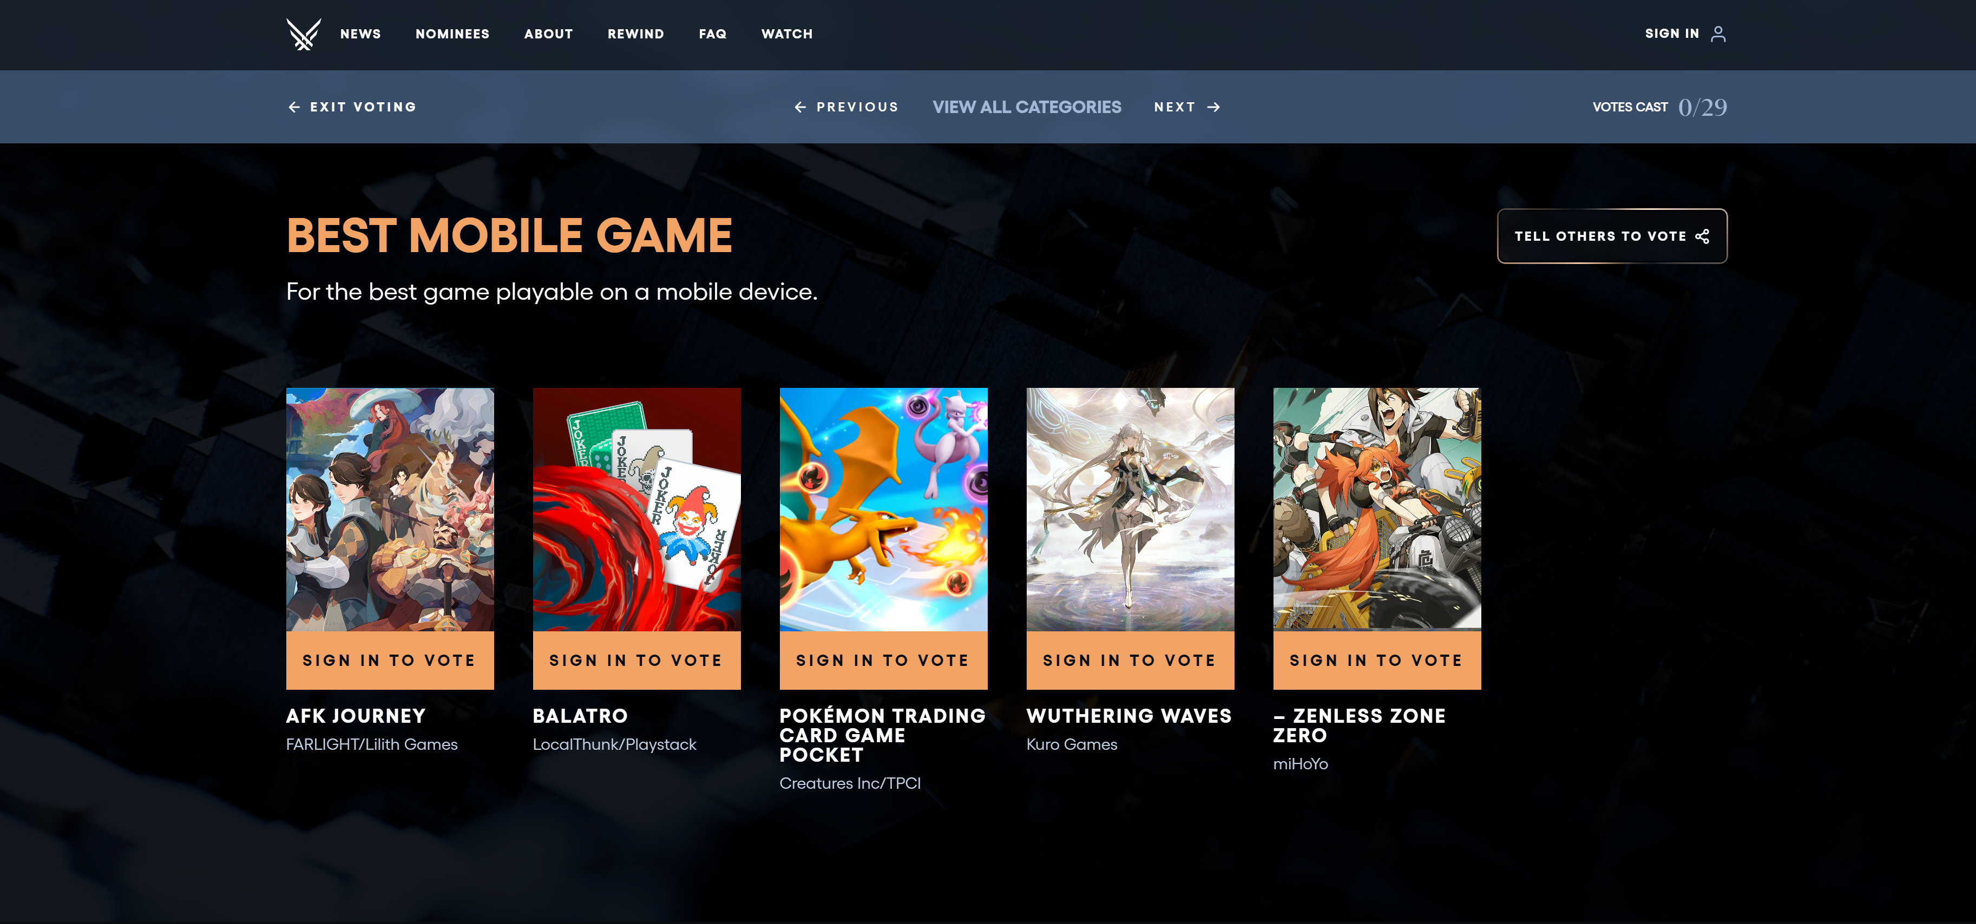Go to the Nominees page
Screen dimensions: 1976x924
point(452,34)
